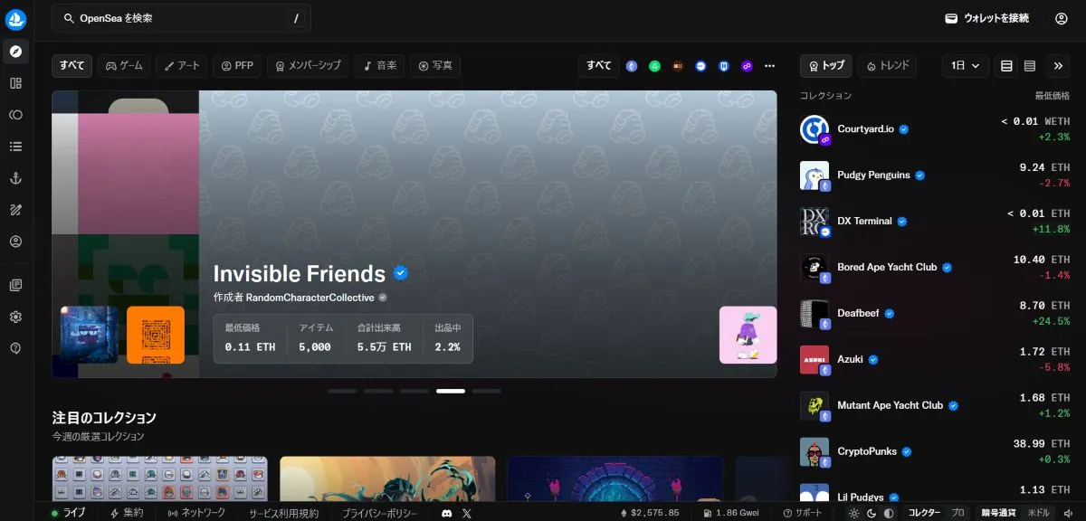Collapse the side panel with double-chevron
1086x521 pixels.
1059,66
